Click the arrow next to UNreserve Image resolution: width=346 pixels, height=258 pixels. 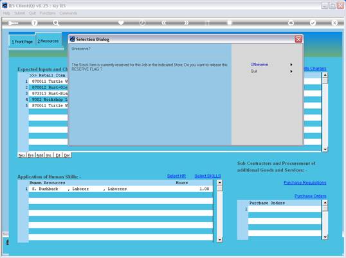click(291, 64)
